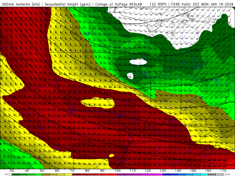The image size is (235, 176).
Task: Click the bright yellow swatch just before 70
Action: [x=68, y=175]
